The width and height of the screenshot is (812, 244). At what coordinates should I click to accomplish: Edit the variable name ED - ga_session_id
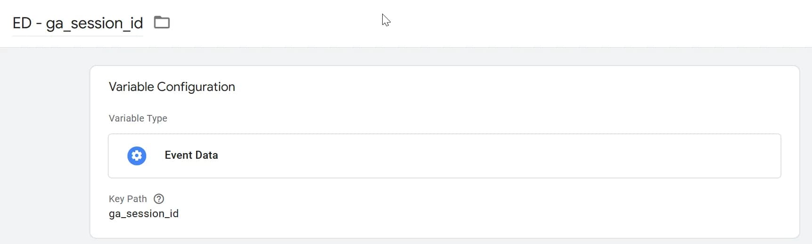pyautogui.click(x=78, y=23)
